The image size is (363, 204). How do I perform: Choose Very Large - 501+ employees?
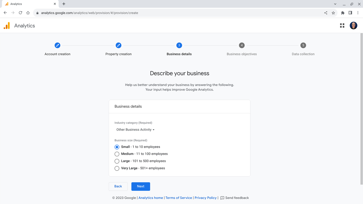pyautogui.click(x=117, y=168)
